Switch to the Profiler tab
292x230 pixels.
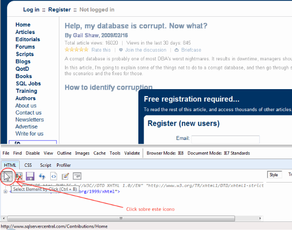click(64, 165)
